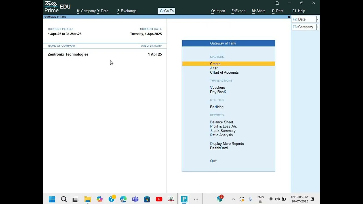Close the Gateway of Tally title bar X
The height and width of the screenshot is (204, 363).
click(289, 17)
